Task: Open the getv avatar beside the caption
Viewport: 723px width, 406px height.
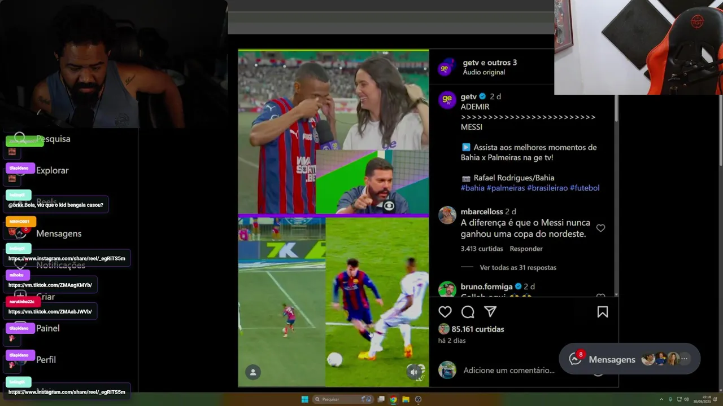Action: pos(447,100)
